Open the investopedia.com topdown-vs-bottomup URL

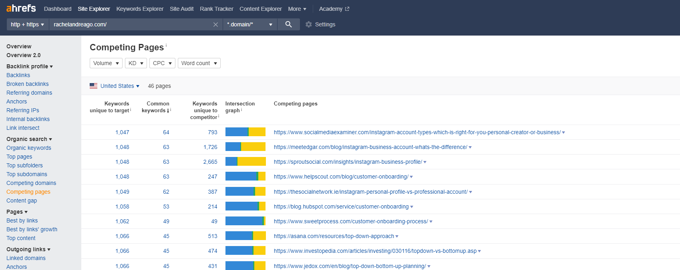375,251
